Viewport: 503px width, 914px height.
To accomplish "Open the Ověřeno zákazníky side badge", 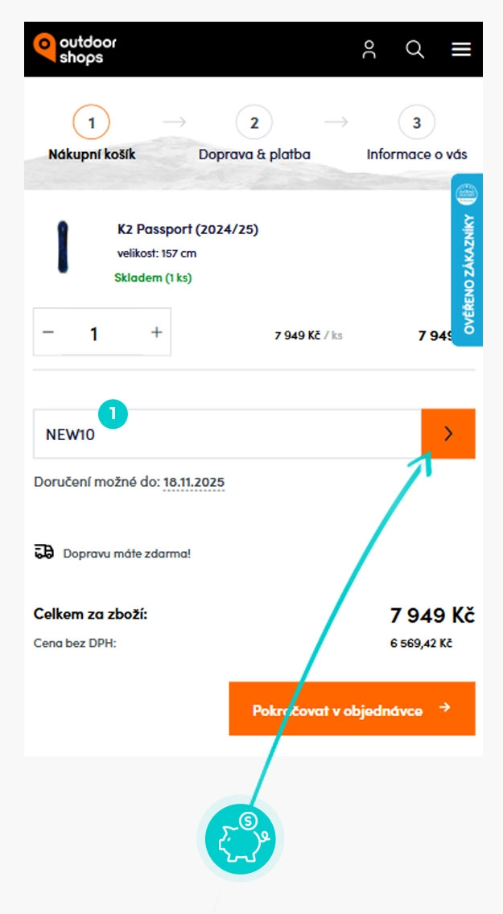I will pyautogui.click(x=468, y=261).
